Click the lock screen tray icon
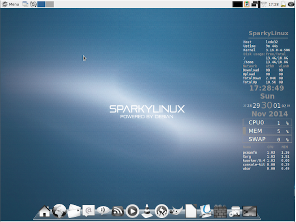Screen dimensions: 296x222 click(x=284, y=4)
